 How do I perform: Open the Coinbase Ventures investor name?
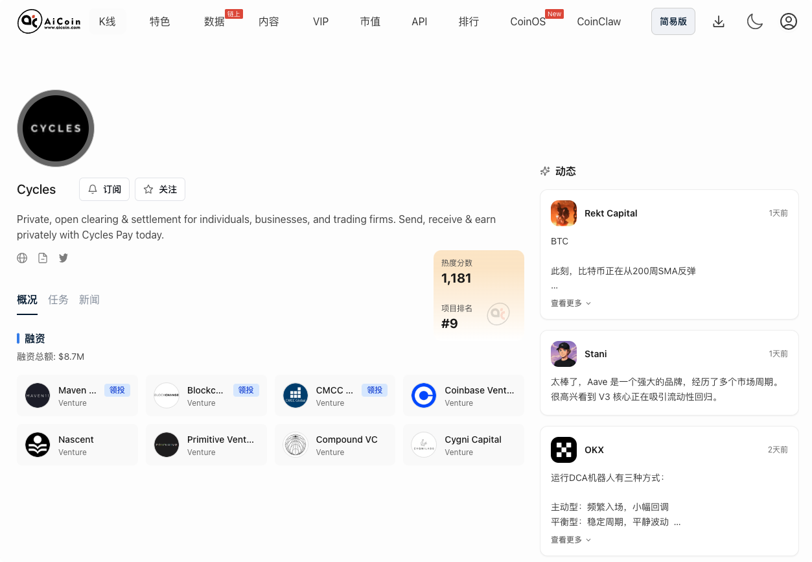(480, 390)
